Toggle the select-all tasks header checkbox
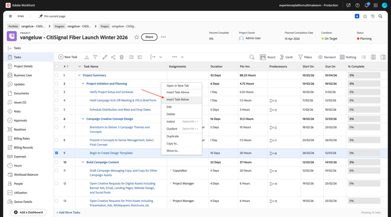Viewport: 391px width, 217px height. [x=57, y=67]
